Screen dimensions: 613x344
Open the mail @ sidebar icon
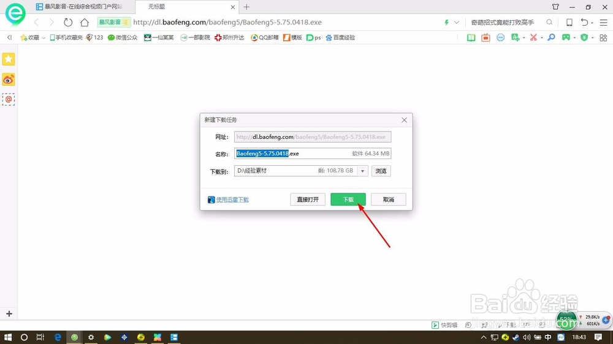point(8,100)
